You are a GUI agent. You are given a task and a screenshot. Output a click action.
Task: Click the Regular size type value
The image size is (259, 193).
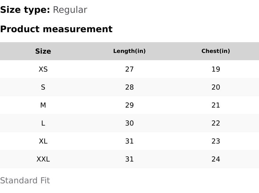(70, 10)
